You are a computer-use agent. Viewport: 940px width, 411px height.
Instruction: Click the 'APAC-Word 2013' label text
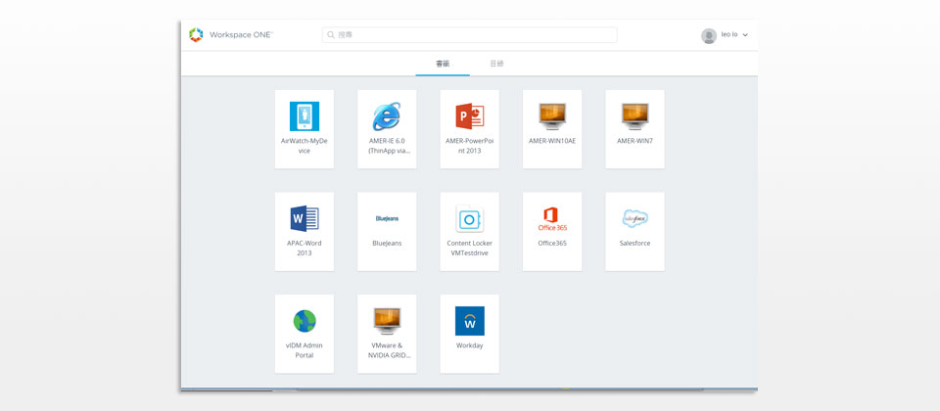click(305, 248)
